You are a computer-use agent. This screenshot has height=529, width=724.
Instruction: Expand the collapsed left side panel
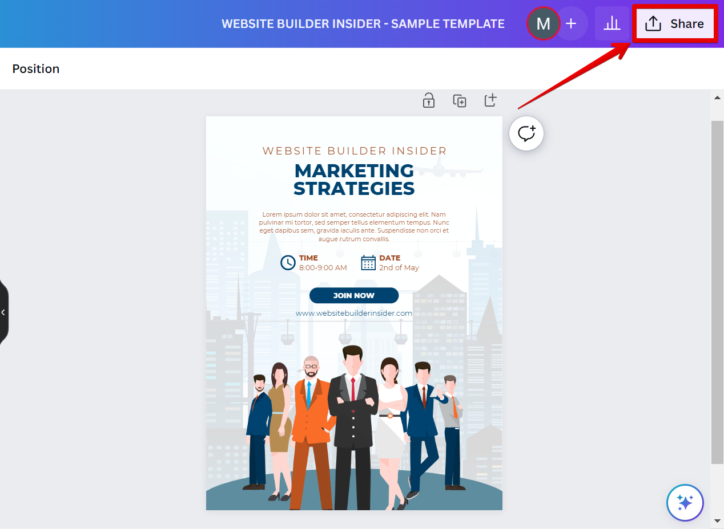3,312
